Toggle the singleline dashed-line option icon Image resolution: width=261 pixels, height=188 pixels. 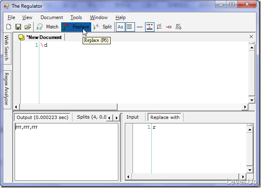pyautogui.click(x=139, y=27)
